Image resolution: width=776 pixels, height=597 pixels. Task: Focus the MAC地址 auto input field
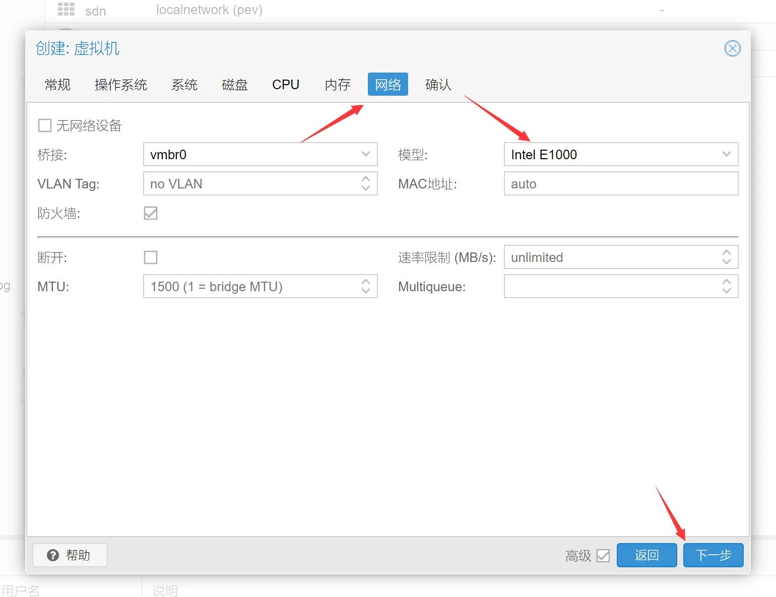[621, 183]
